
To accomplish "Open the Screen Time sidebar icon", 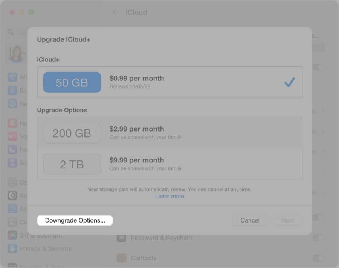I will point(12,163).
